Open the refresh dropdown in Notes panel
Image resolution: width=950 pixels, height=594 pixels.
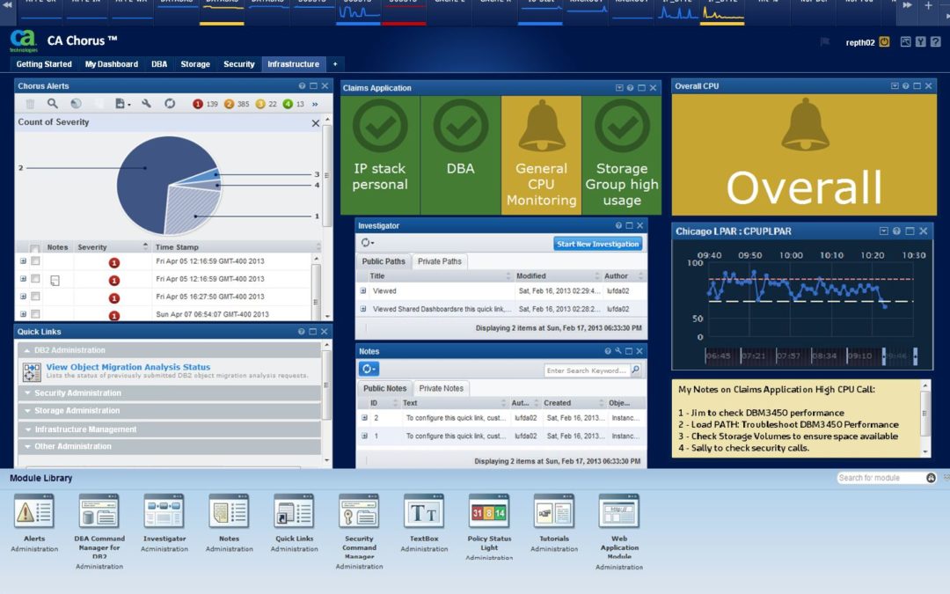pyautogui.click(x=369, y=369)
